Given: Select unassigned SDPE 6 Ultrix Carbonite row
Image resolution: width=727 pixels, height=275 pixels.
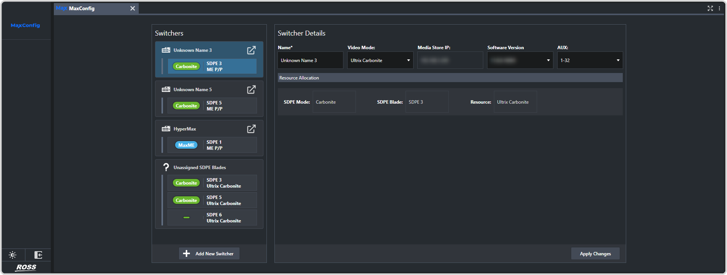Looking at the screenshot, I should point(212,218).
